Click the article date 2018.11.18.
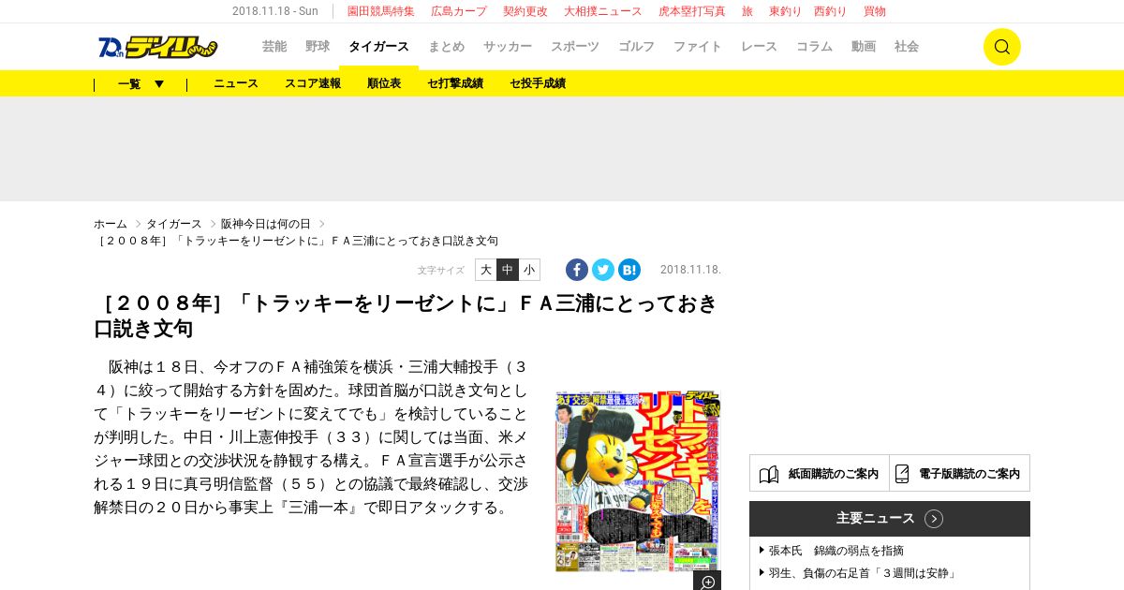Viewport: 1124px width, 590px height. point(690,270)
